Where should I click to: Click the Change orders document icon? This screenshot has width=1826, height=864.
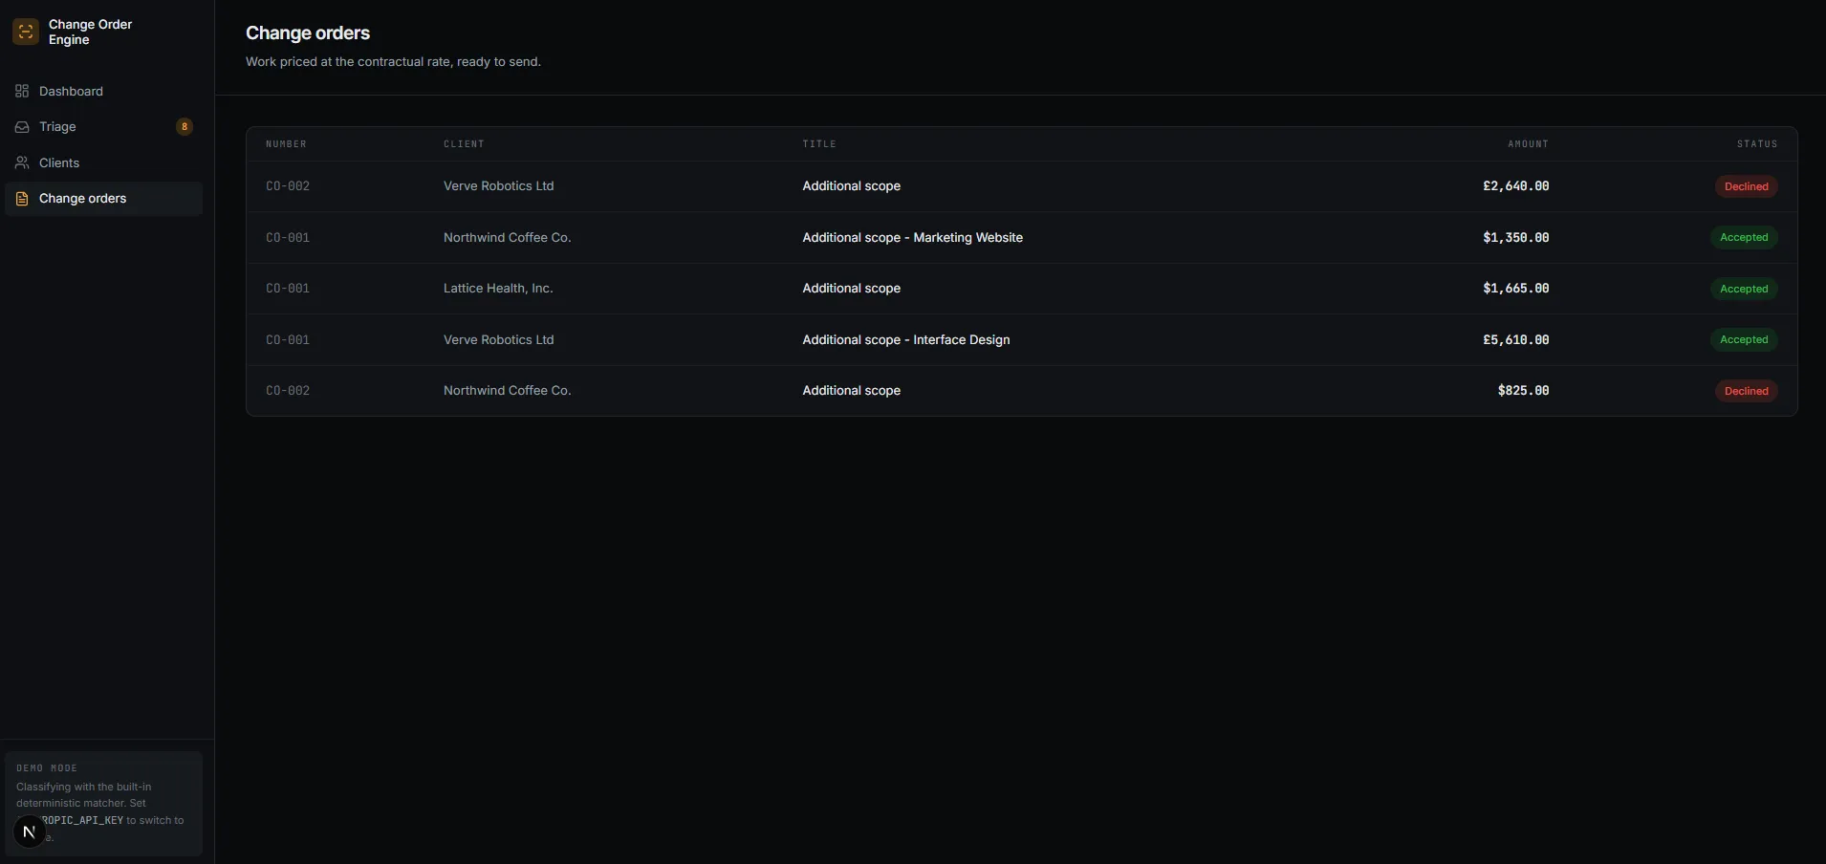click(x=22, y=199)
